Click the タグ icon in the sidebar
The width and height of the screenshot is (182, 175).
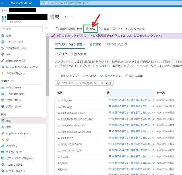[x=3, y=54]
